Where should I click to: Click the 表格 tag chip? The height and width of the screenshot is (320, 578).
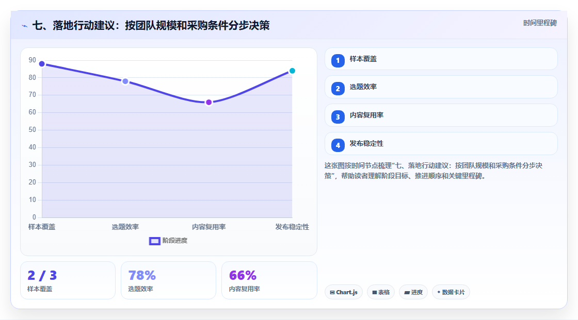(x=381, y=292)
